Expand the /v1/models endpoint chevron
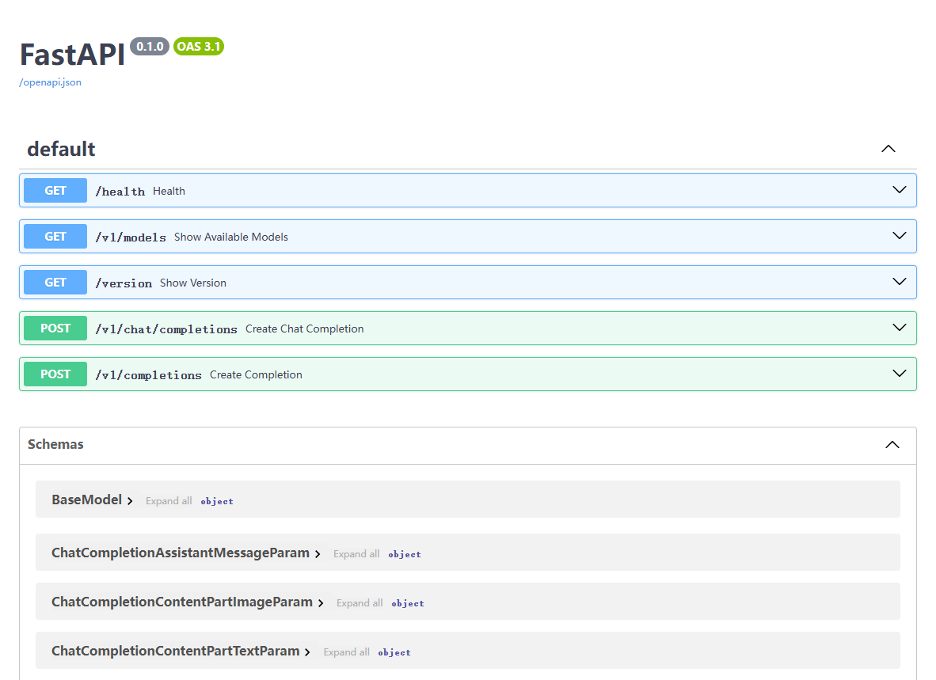936x680 pixels. click(x=899, y=236)
